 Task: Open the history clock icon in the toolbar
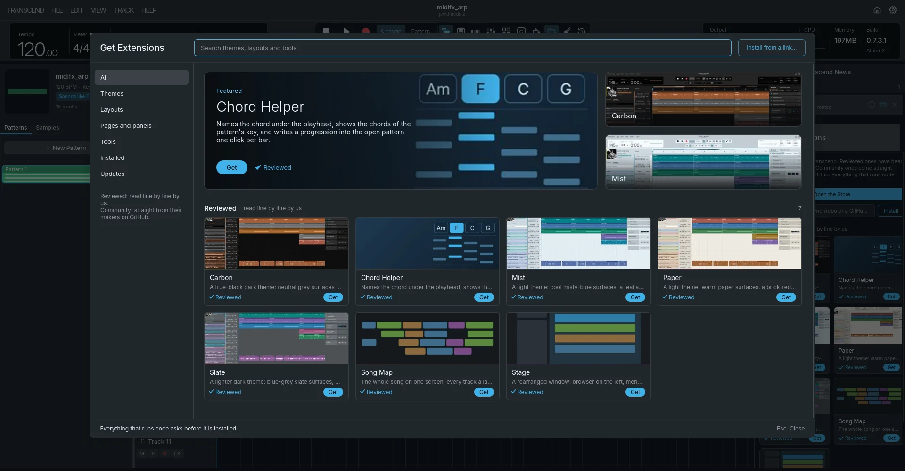[x=582, y=31]
